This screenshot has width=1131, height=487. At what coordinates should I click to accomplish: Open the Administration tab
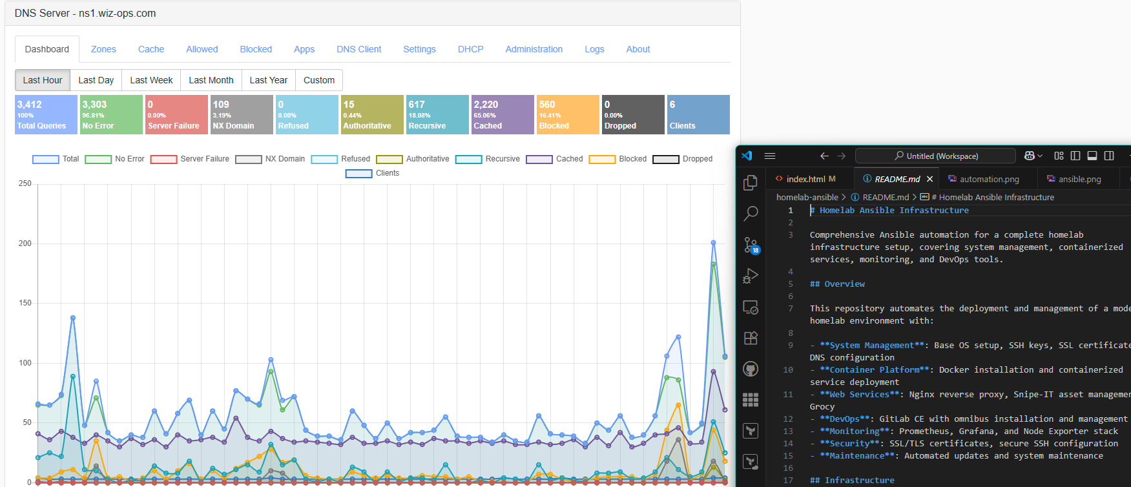(x=534, y=49)
